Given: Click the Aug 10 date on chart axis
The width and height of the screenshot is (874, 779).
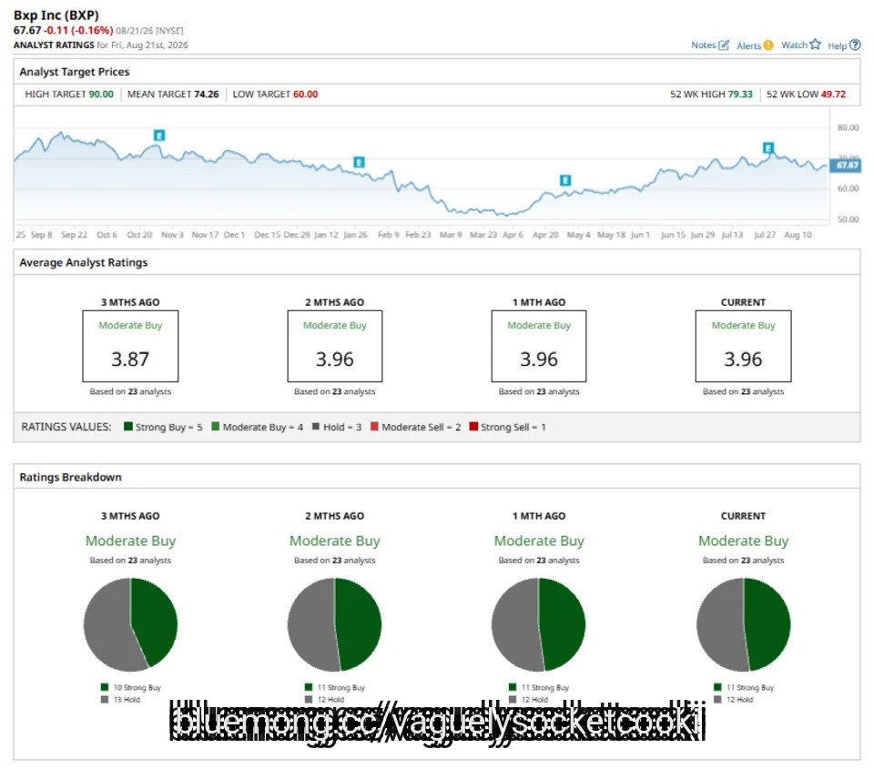Looking at the screenshot, I should 798,235.
